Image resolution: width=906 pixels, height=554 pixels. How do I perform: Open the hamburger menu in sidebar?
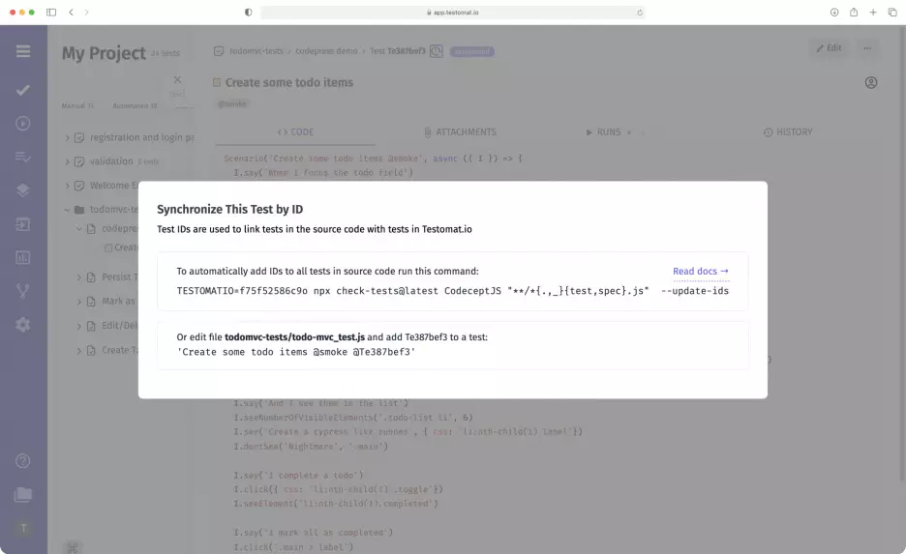(x=23, y=51)
